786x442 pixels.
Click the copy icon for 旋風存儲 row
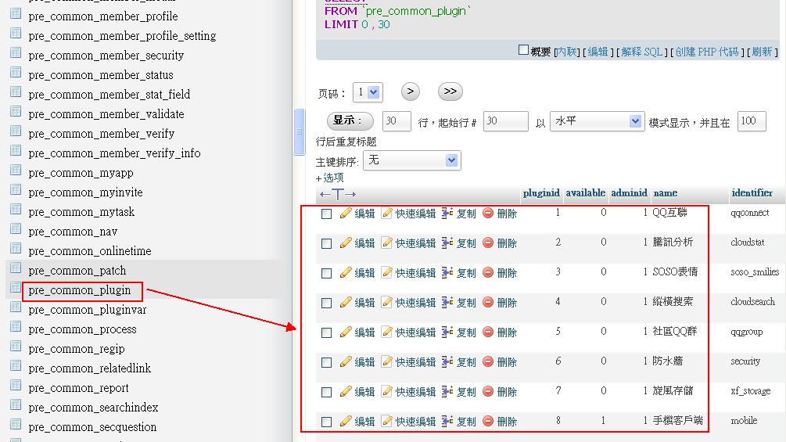pos(447,392)
